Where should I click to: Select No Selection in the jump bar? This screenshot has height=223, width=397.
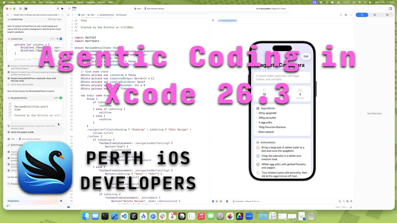pyautogui.click(x=121, y=15)
